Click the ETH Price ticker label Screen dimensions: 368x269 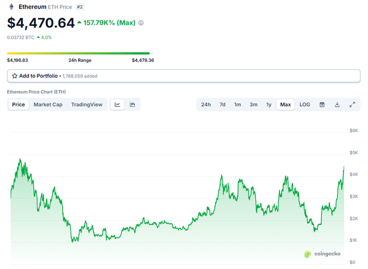(x=60, y=7)
